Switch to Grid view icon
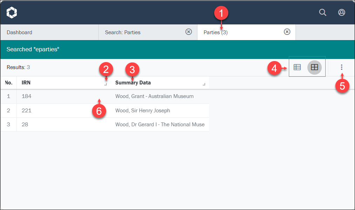355x210 pixels. point(314,67)
